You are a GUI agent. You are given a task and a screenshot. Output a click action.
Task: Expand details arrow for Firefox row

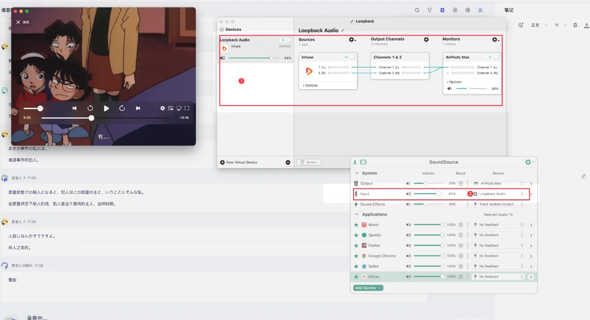point(531,245)
